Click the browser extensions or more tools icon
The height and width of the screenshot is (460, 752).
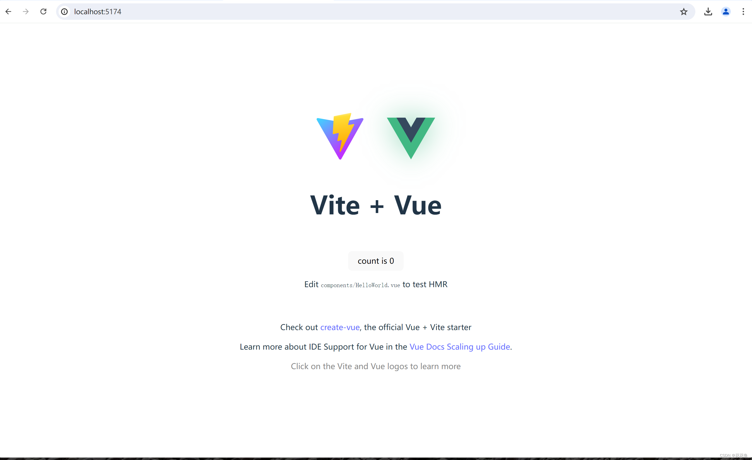coord(743,11)
